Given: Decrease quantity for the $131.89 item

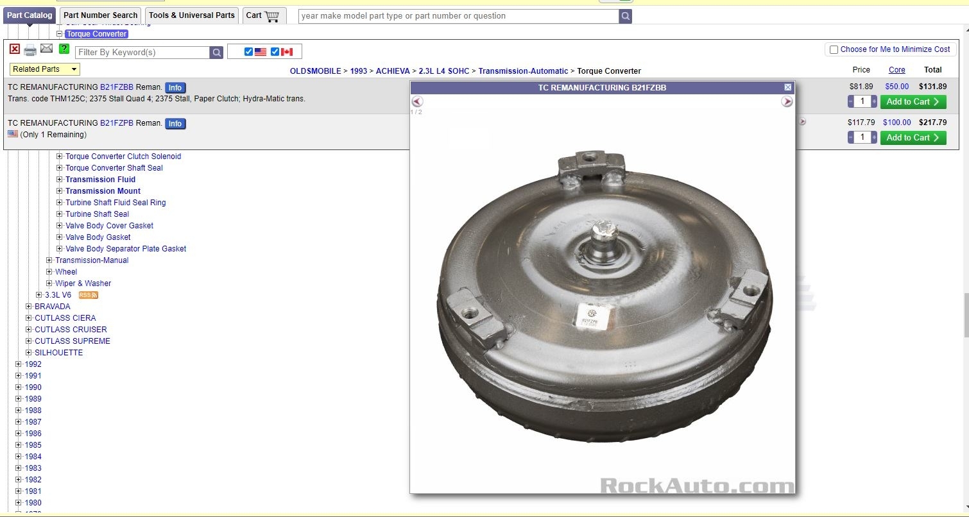Looking at the screenshot, I should (x=851, y=101).
